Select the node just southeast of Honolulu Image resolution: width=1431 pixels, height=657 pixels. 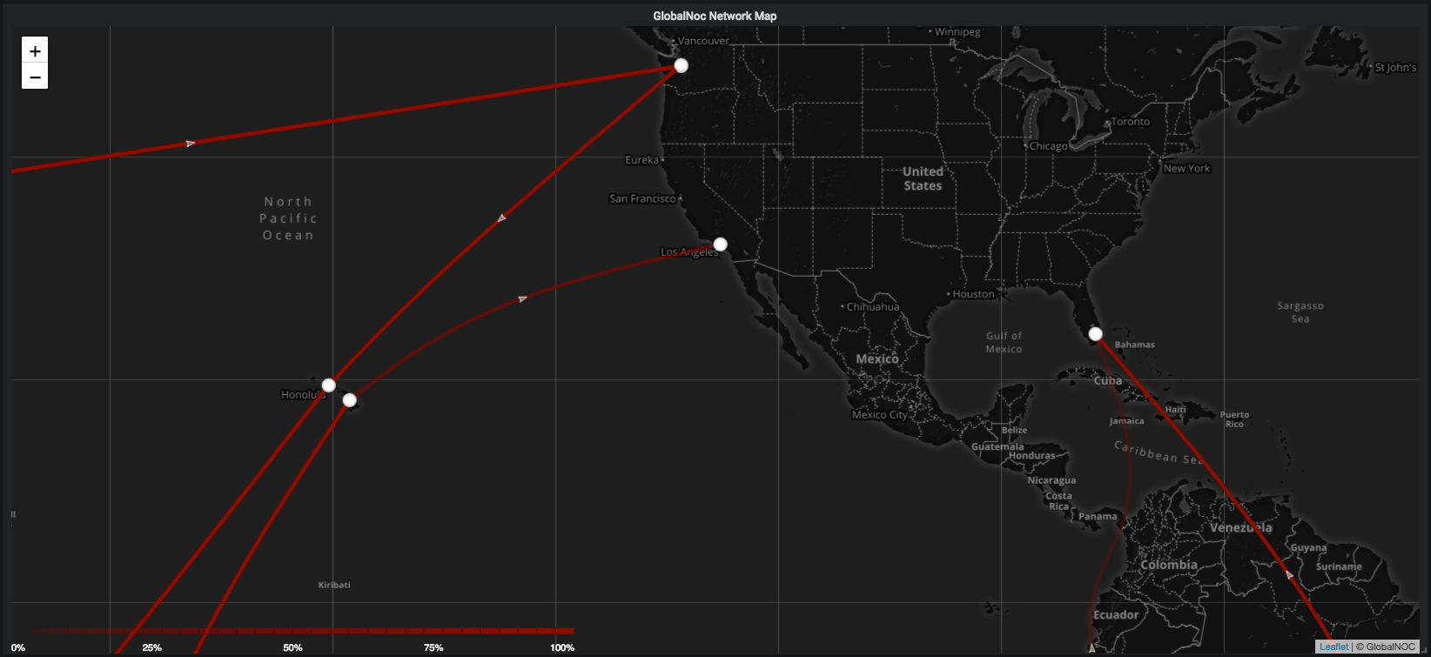point(349,400)
